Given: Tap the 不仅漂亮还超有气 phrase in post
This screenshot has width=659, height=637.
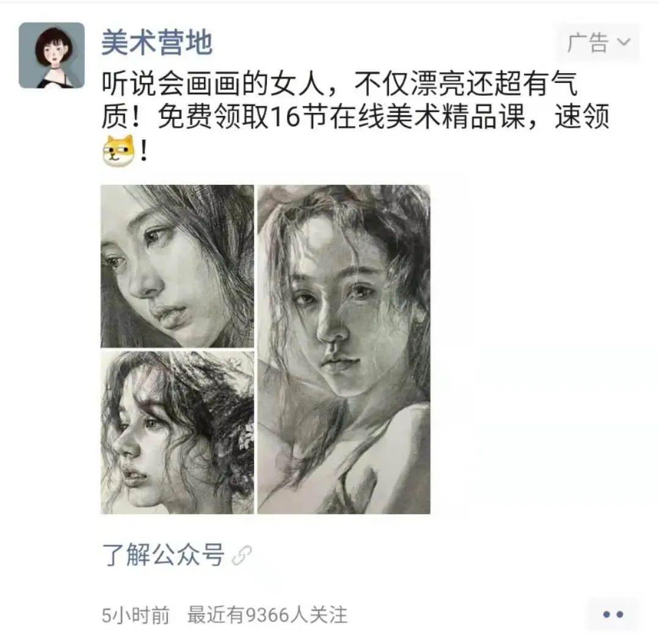Looking at the screenshot, I should tap(465, 84).
